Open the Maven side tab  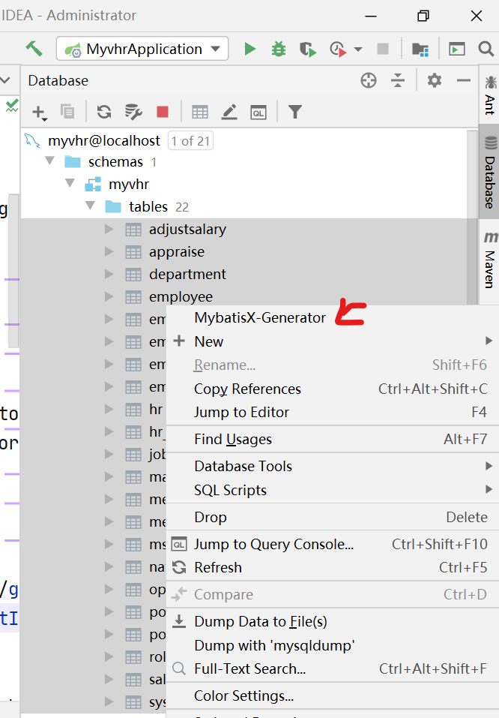490,260
